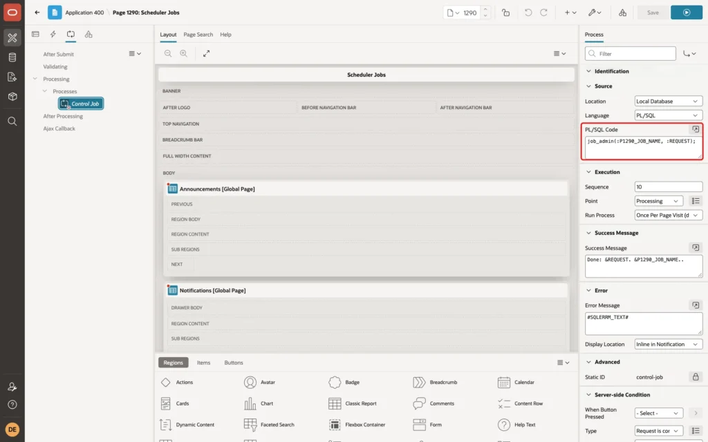Viewport: 708px width, 442px height.
Task: Show gallery Items tab
Action: click(204, 363)
